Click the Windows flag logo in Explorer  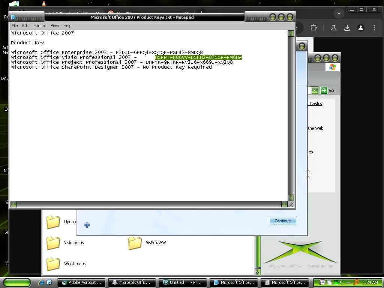[x=333, y=67]
